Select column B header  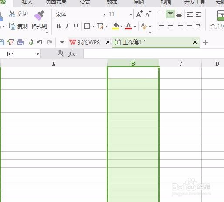[133, 64]
